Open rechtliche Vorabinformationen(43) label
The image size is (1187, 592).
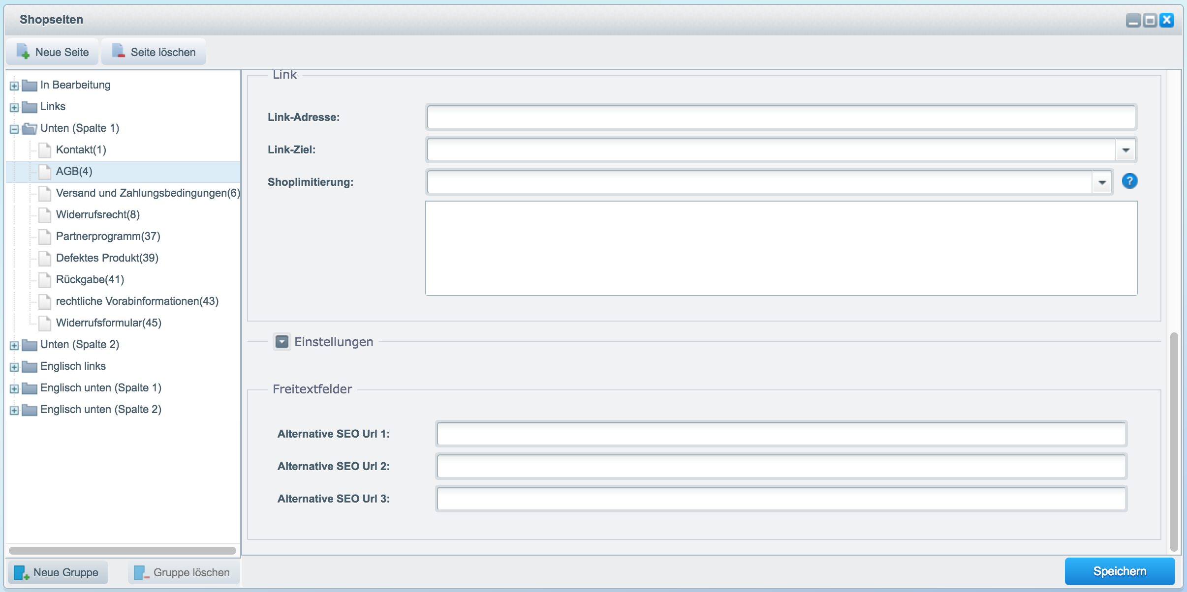point(137,301)
